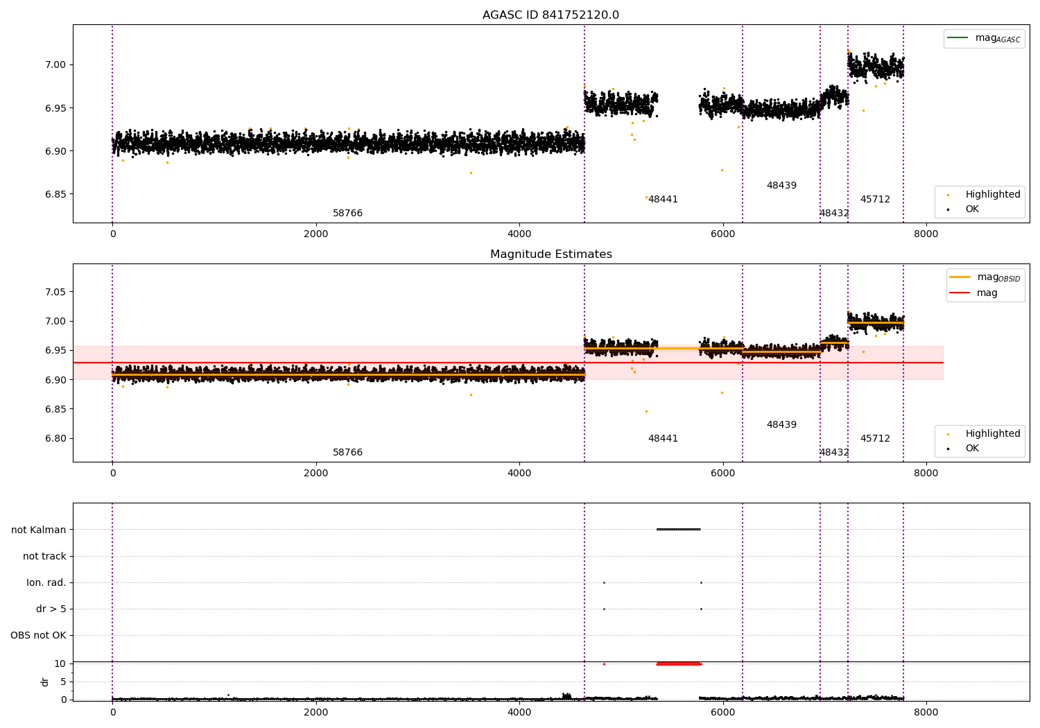Click the 'OBS not OK' axis label
This screenshot has width=1040, height=728.
click(38, 636)
